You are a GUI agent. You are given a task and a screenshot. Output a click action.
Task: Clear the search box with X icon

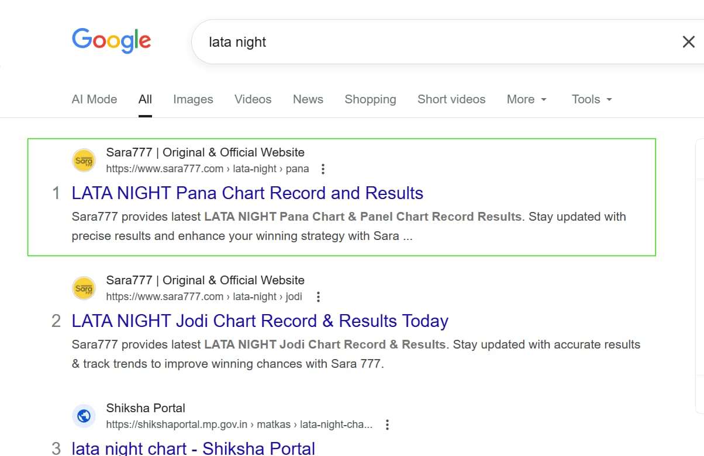point(688,41)
